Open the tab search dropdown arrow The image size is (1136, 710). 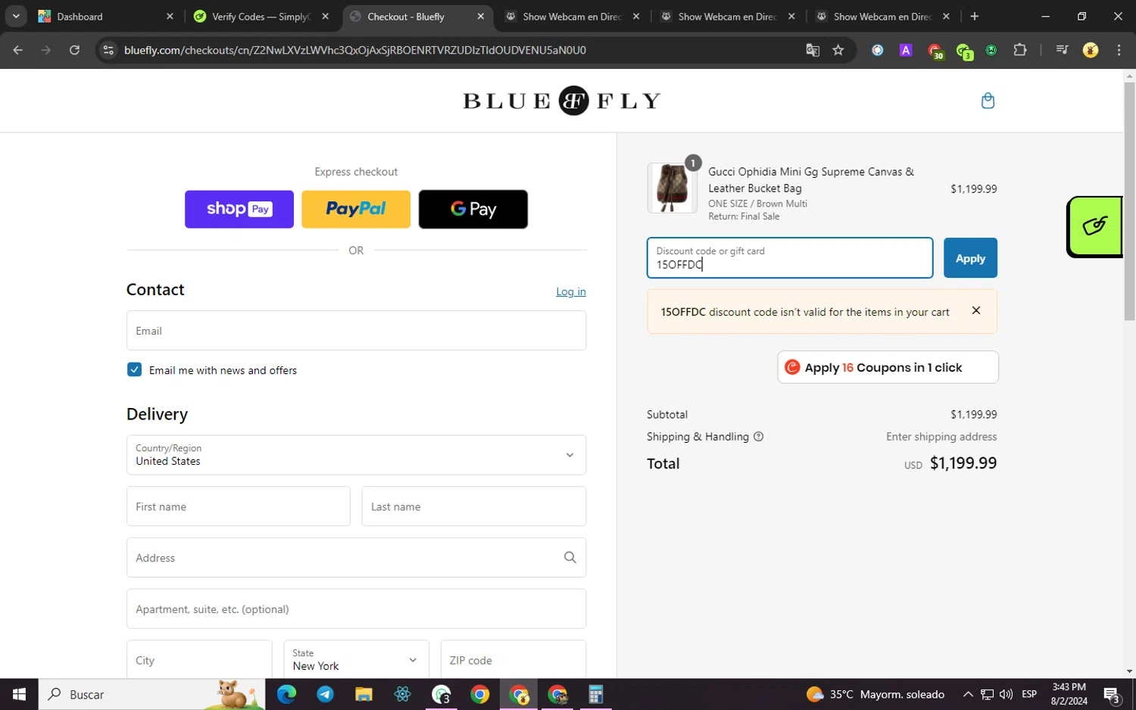click(x=16, y=16)
